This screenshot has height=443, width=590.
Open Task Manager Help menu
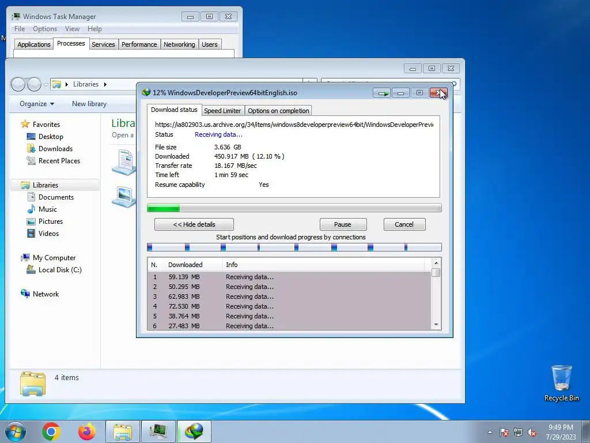(x=94, y=29)
